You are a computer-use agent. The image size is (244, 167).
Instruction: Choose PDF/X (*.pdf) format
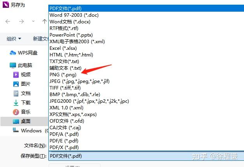[146, 147]
